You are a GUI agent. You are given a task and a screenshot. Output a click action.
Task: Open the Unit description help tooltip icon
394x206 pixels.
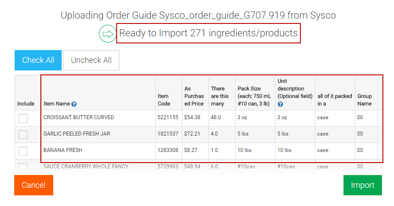(280, 104)
